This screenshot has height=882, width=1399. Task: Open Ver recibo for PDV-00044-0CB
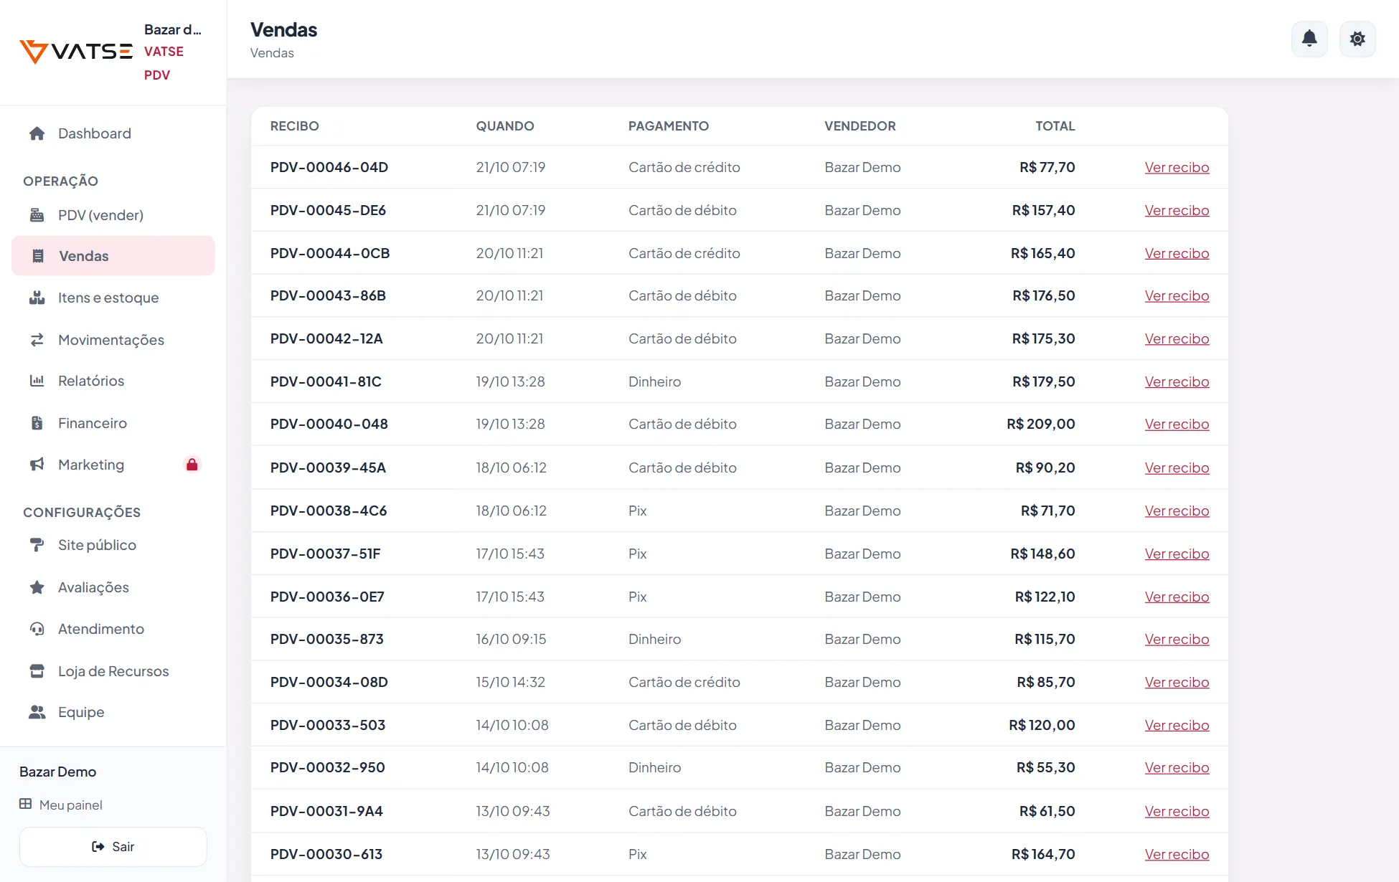coord(1177,253)
